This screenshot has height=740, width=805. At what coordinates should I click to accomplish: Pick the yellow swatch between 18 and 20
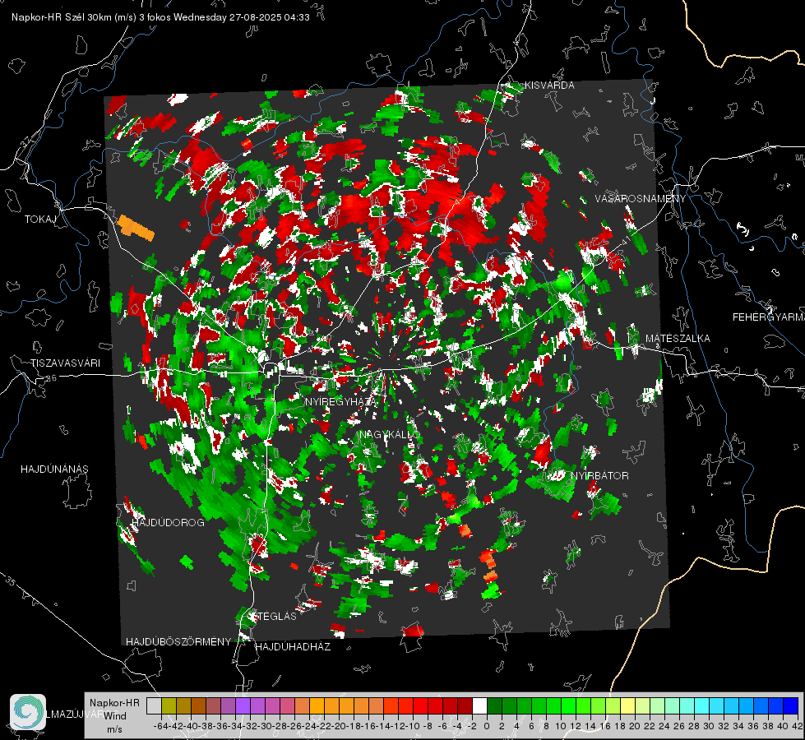tap(627, 705)
